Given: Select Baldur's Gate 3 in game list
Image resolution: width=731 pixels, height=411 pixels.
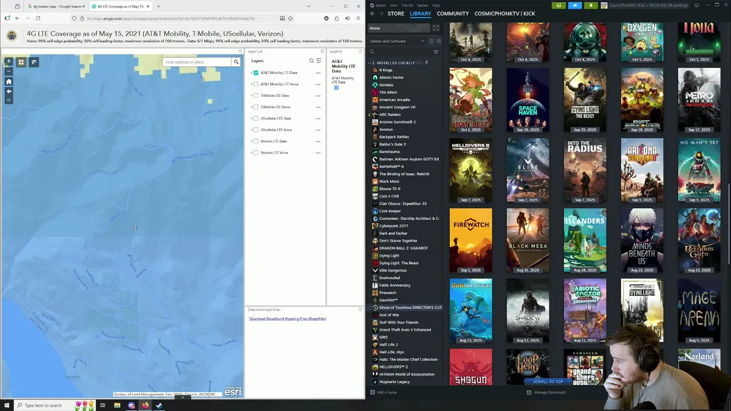Looking at the screenshot, I should tap(392, 144).
